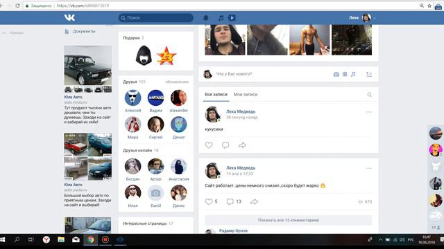Open Yandex Browser from the taskbar
This screenshot has width=444, height=249.
(46, 240)
